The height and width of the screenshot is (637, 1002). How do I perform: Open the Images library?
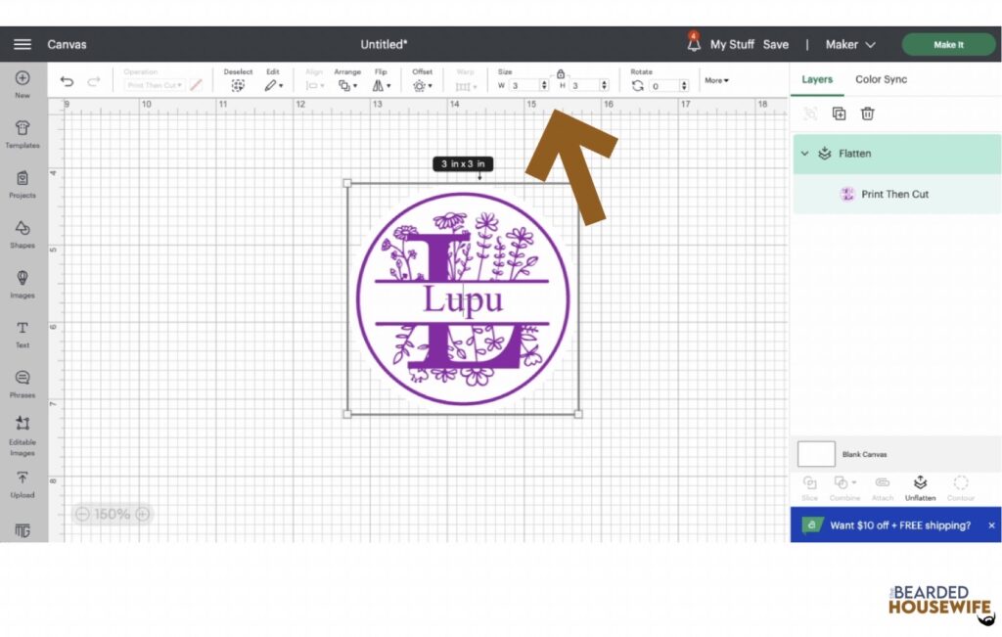[22, 283]
